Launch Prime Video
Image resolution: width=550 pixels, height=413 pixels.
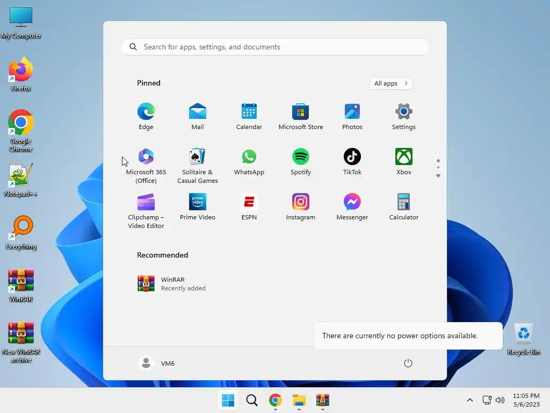pos(198,207)
